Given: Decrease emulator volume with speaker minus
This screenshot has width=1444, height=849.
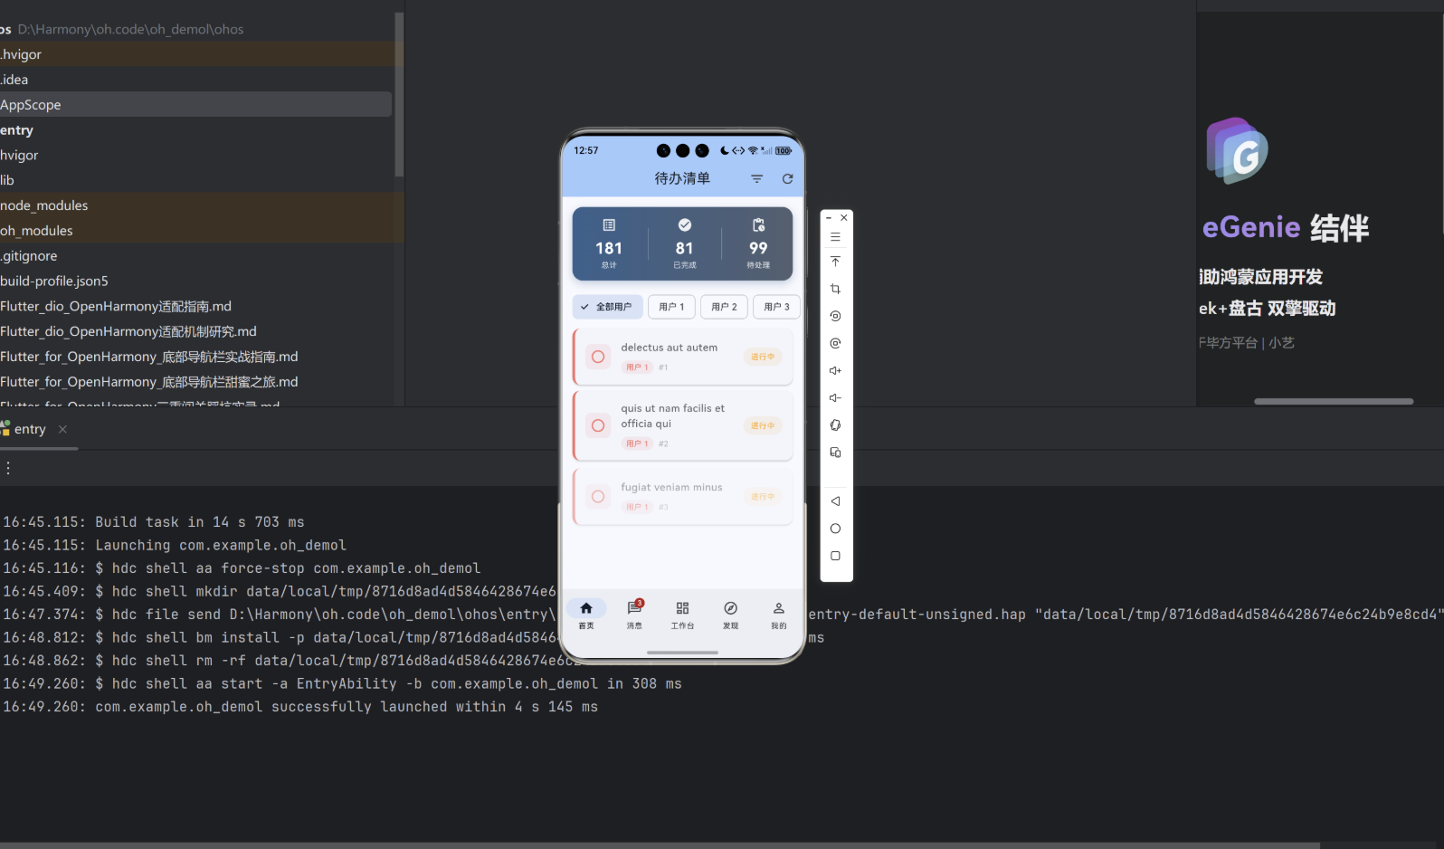Looking at the screenshot, I should coord(835,397).
